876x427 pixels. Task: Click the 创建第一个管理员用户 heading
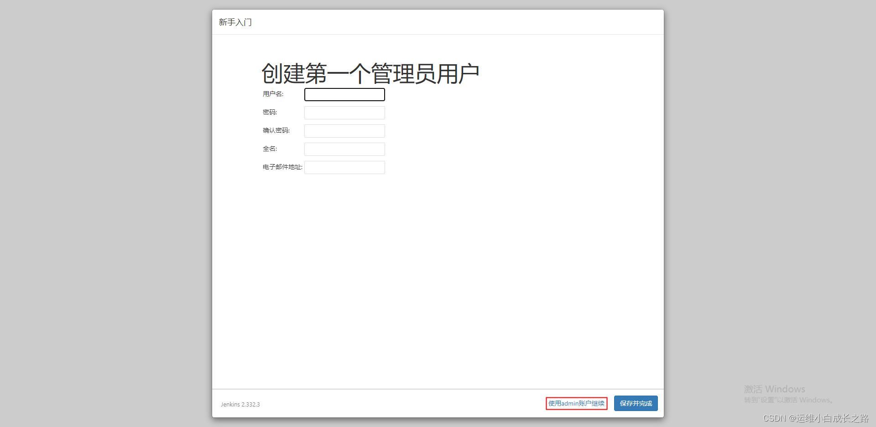click(370, 74)
